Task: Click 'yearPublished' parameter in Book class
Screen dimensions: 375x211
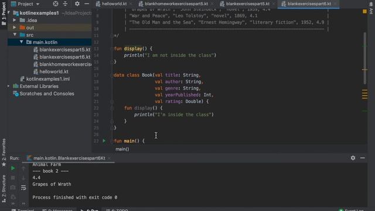Action: (x=182, y=95)
